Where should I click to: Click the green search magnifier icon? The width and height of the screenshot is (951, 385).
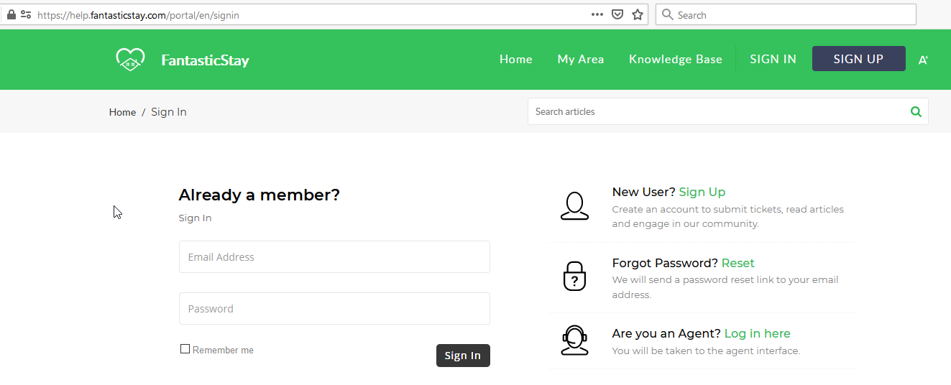(x=916, y=111)
